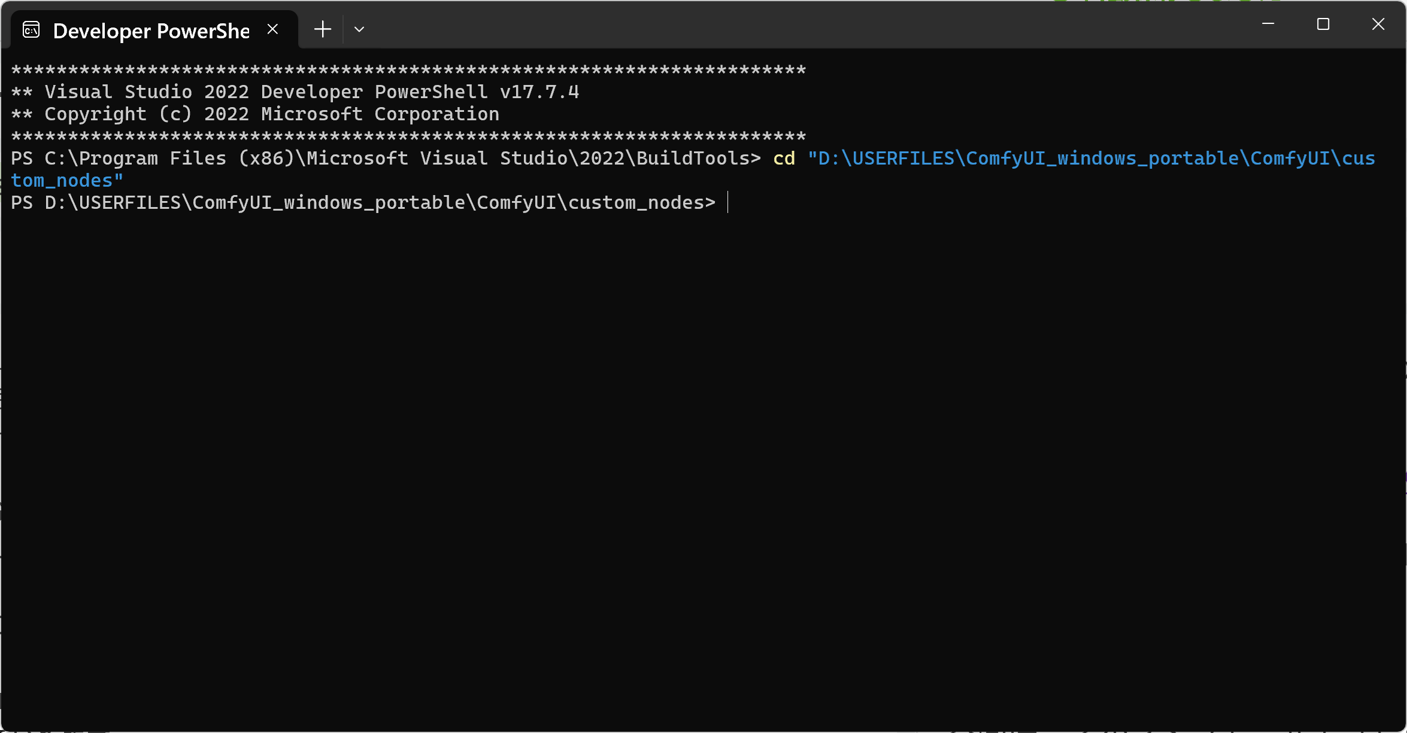Click the top asterisk banner row
Screen dimensions: 1407x733
407,69
